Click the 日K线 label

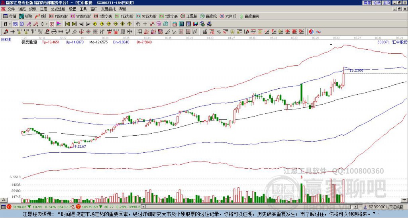(6, 39)
